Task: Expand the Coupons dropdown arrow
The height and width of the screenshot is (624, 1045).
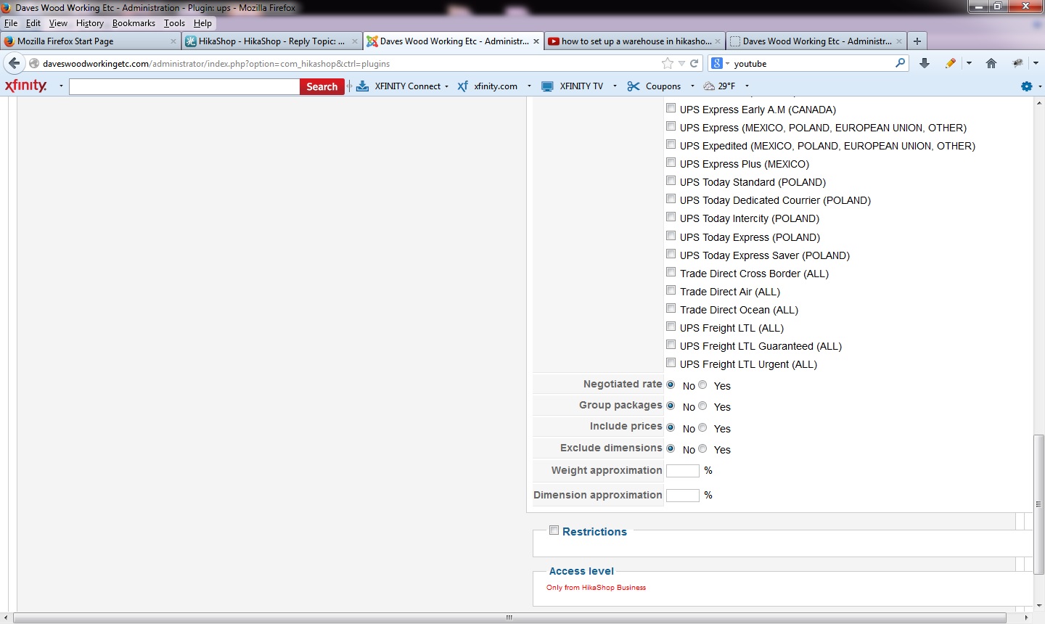Action: [x=692, y=86]
